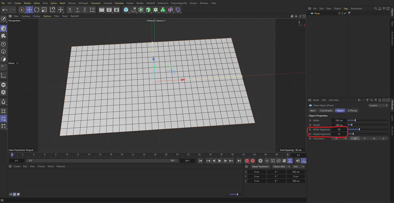Set orientation to +Z

click(x=373, y=139)
